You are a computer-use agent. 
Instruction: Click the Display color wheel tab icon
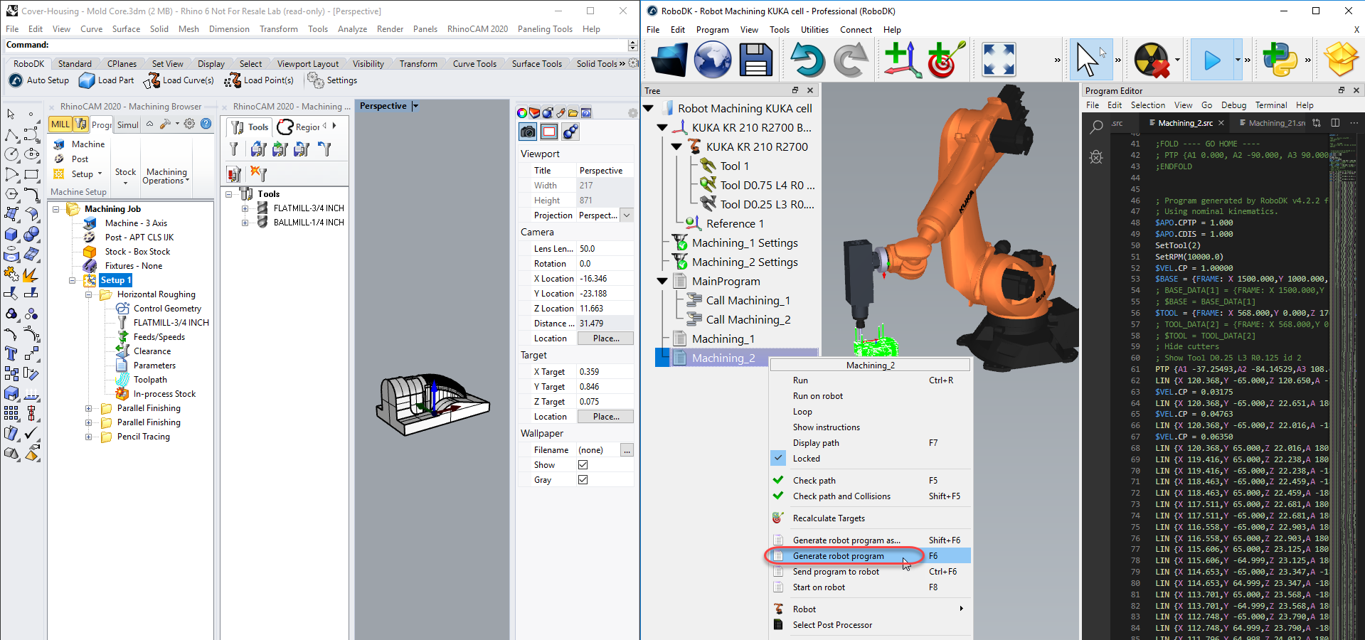tap(522, 112)
